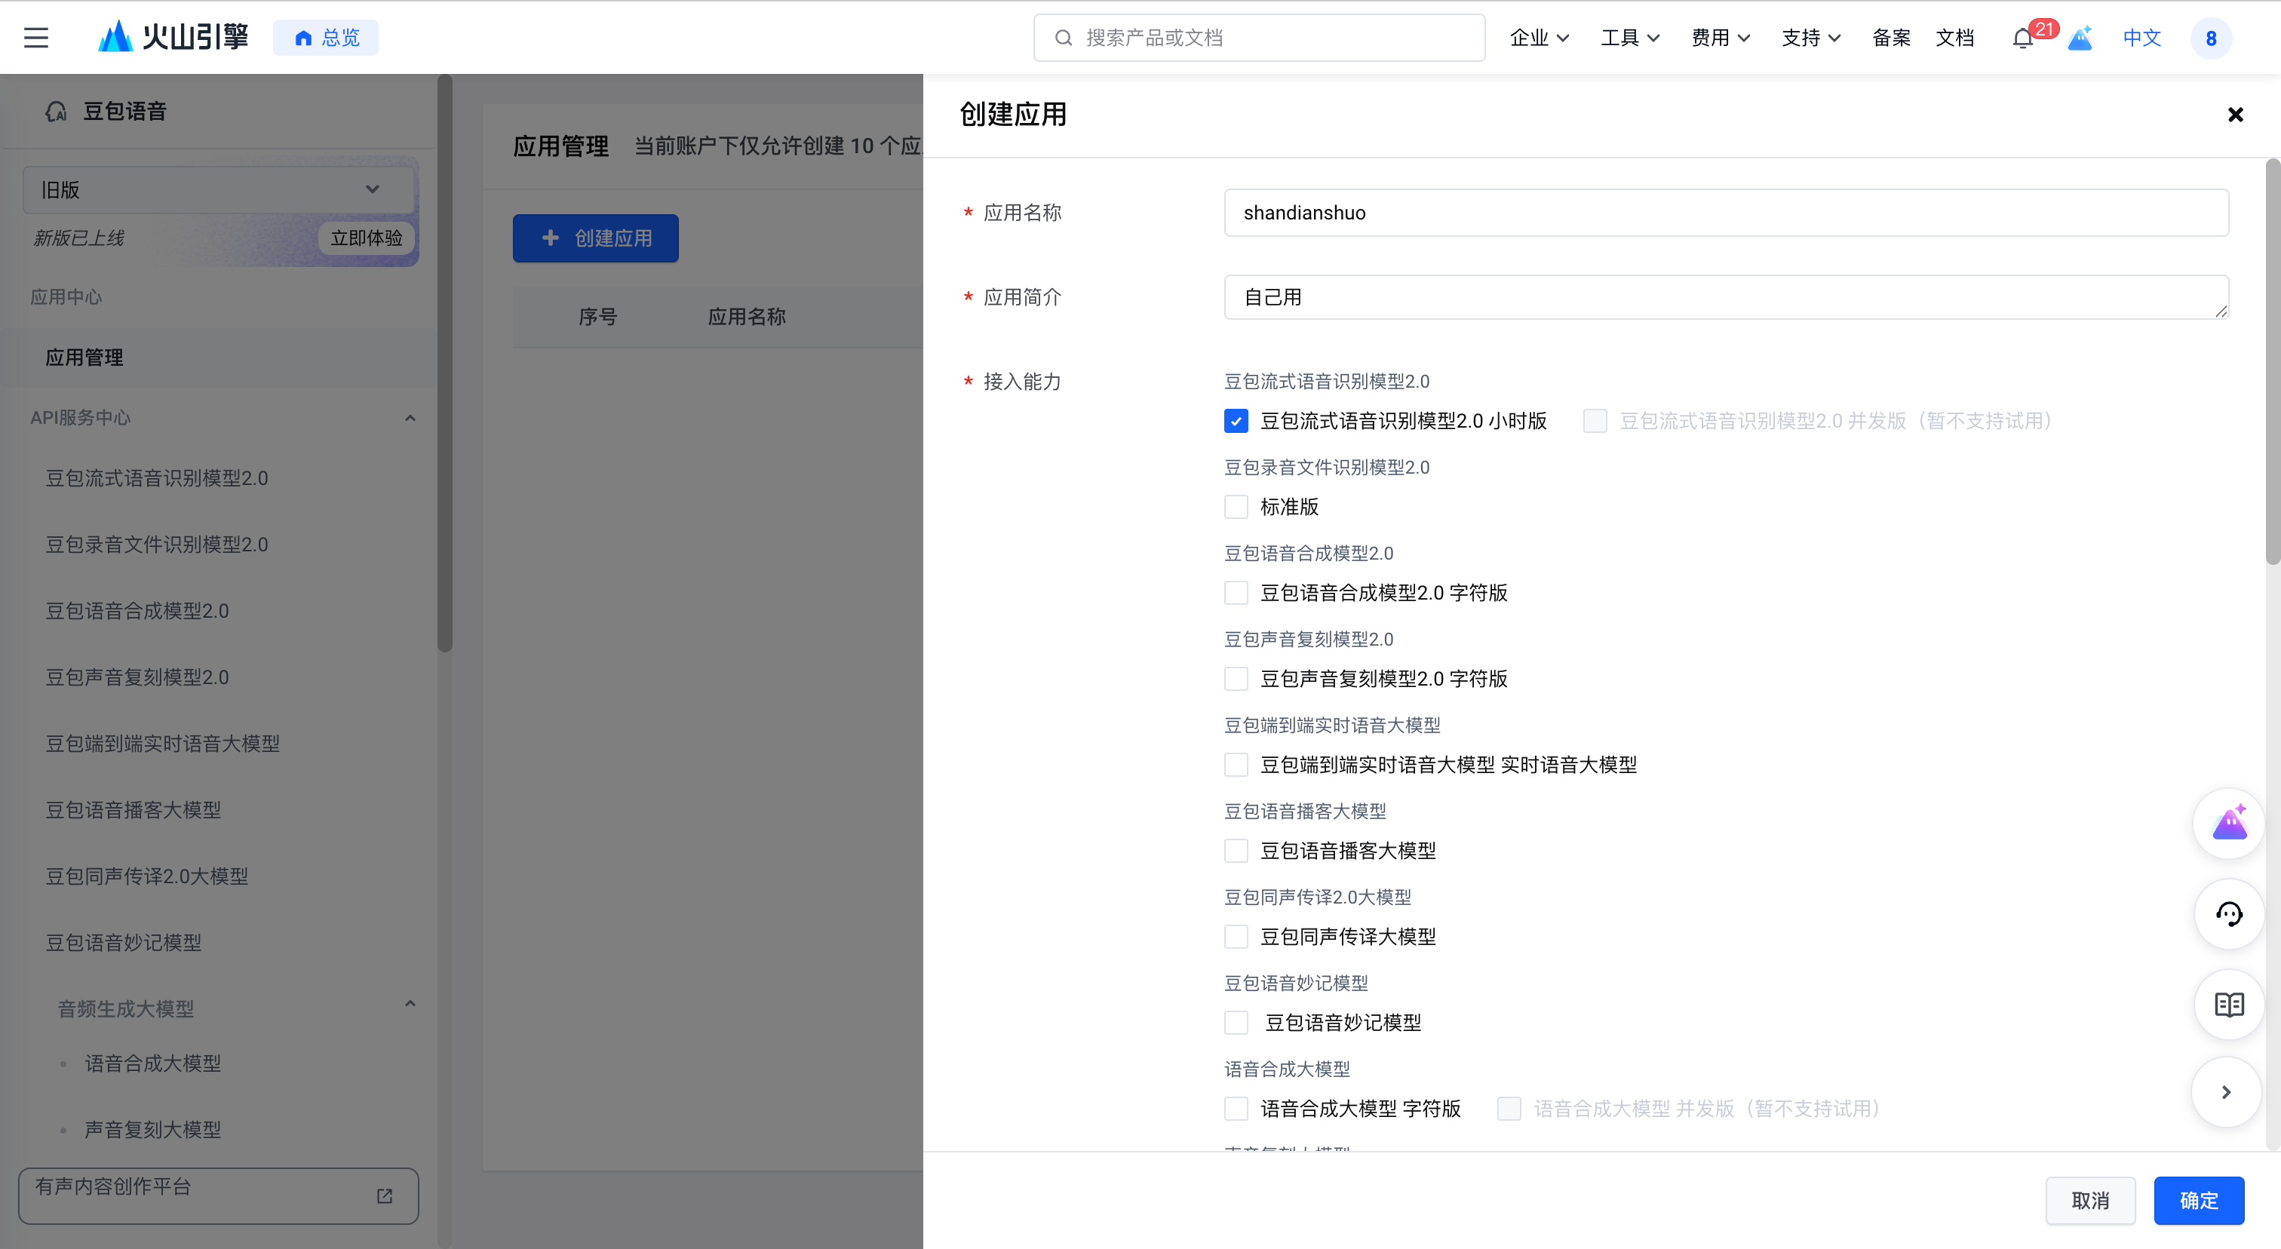Screen dimensions: 2281x1249
Task: Open the hamburger navigation menu
Action: (x=35, y=37)
